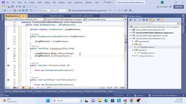
Task: Toggle auto-hide pin for Solution Explorer
Action: (x=177, y=16)
